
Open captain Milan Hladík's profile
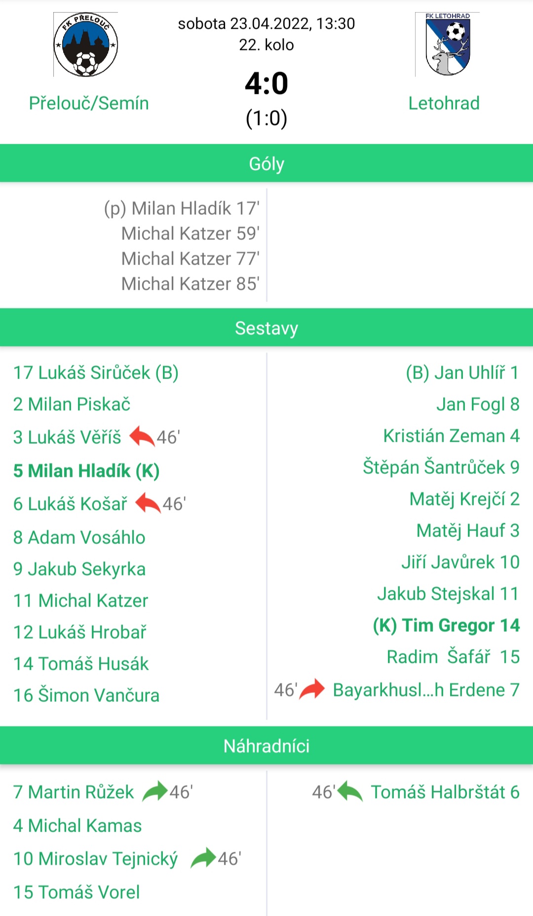[86, 471]
